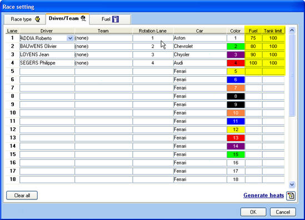Click the Rotation Lane column header
Screen dimensions: 305x220
(x=153, y=31)
